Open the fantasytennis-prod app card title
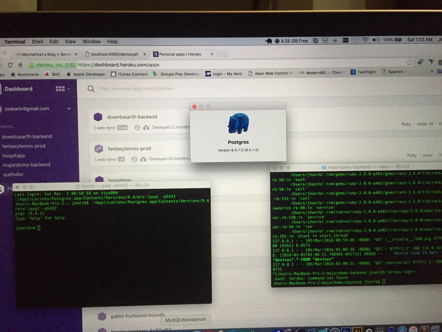 click(129, 149)
